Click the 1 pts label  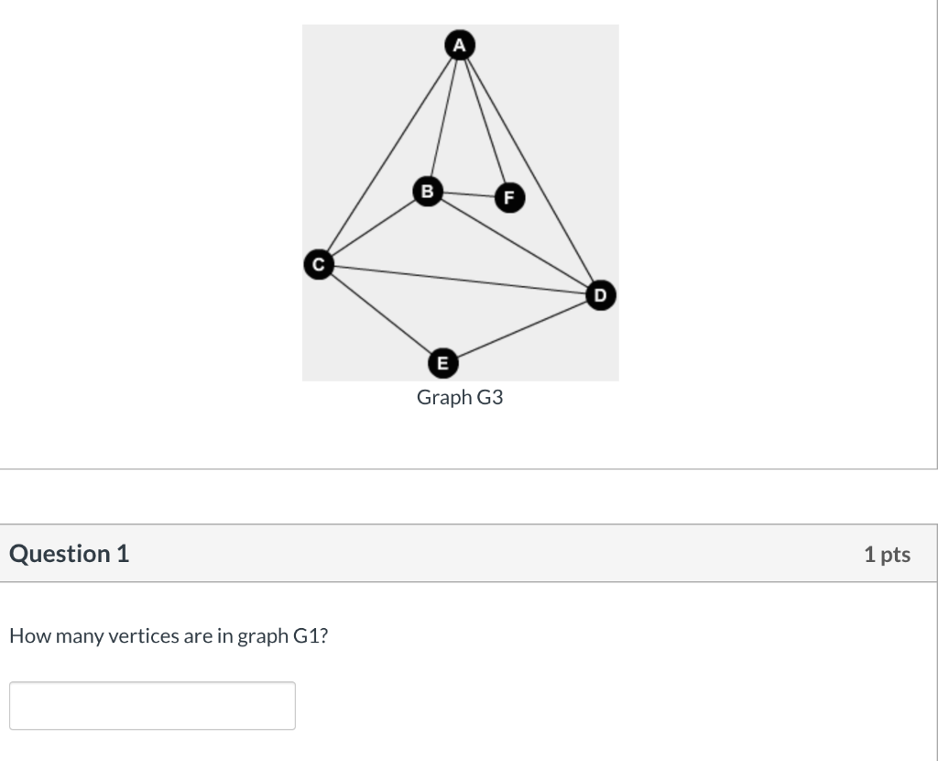887,553
